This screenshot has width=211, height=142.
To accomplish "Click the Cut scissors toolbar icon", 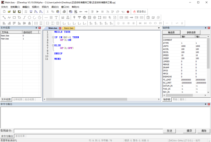I will coord(47,12).
